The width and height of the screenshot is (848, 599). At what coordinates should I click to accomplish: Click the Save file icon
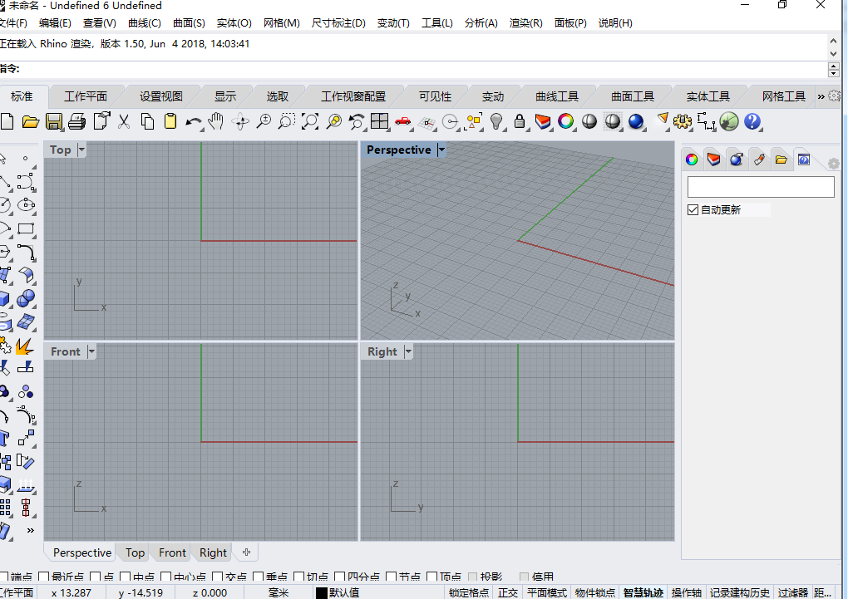54,122
